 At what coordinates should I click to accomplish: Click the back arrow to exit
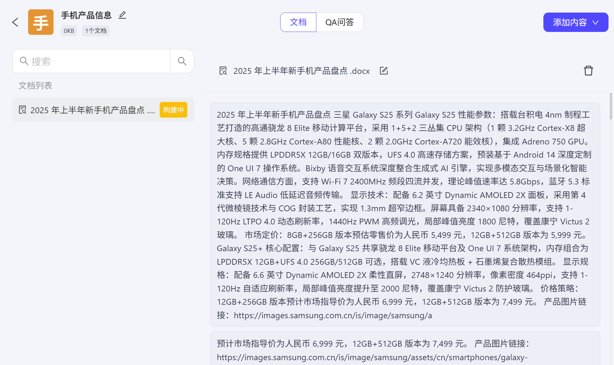(15, 22)
